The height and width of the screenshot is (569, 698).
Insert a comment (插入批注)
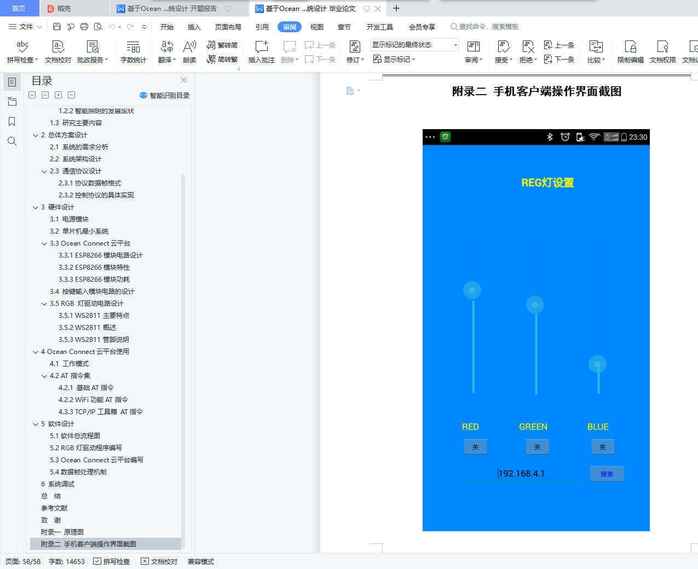coord(261,52)
